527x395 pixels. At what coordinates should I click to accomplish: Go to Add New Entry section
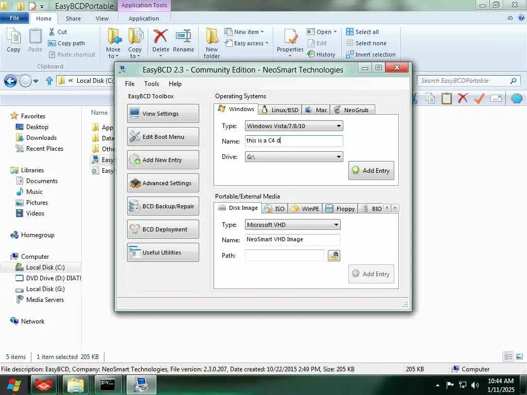pyautogui.click(x=163, y=160)
